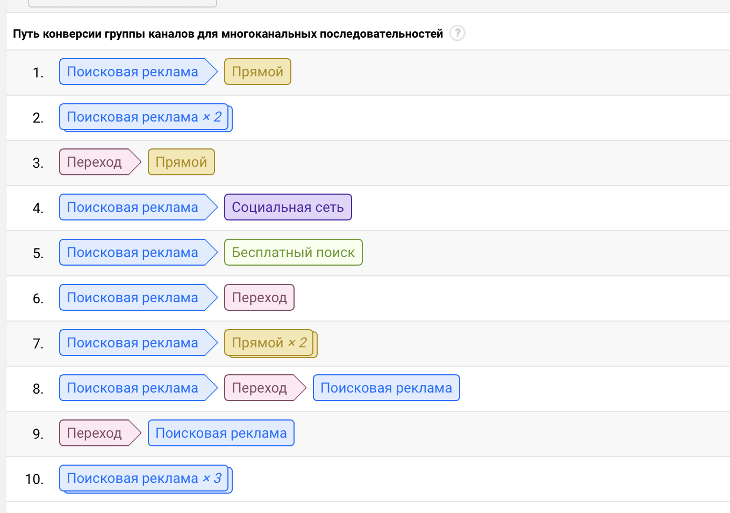Click row number '5.'
This screenshot has height=513, width=730.
click(38, 253)
